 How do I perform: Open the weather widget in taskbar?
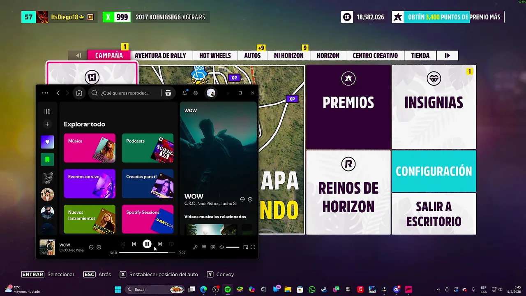click(23, 289)
